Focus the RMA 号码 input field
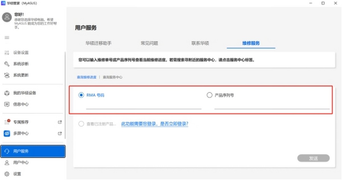Image resolution: width=342 pixels, height=180 pixels. pyautogui.click(x=144, y=105)
